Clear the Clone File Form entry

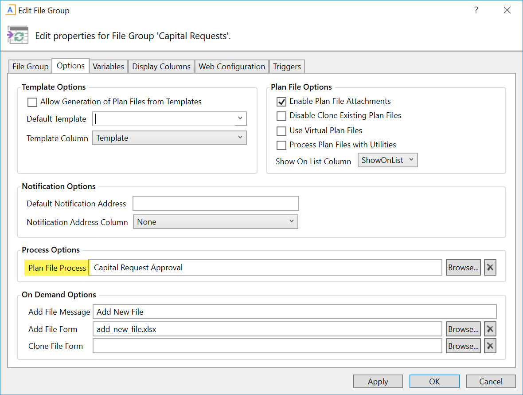(490, 346)
